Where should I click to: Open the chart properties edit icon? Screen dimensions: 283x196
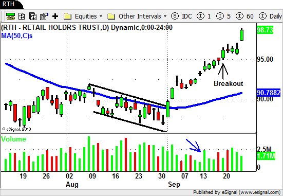(x=44, y=16)
